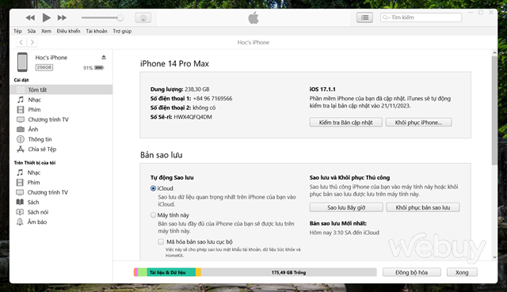Click the fast-forward next track button
Screen dimensions: 507x292
click(62, 17)
